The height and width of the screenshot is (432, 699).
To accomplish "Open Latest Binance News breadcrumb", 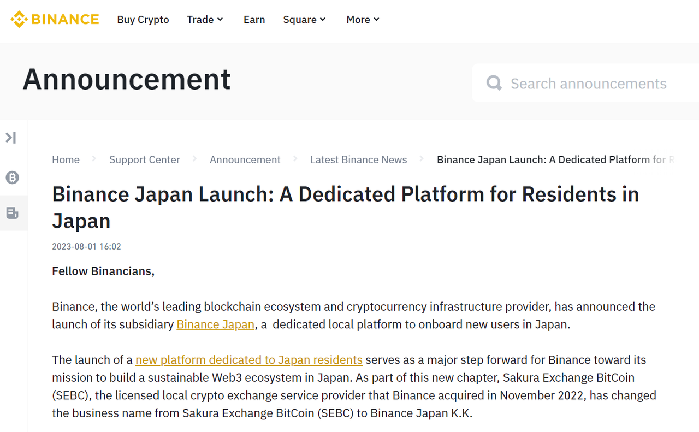I will pyautogui.click(x=359, y=159).
